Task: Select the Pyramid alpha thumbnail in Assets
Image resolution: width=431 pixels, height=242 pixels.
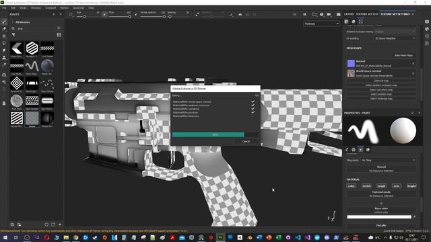Action: 17,83
